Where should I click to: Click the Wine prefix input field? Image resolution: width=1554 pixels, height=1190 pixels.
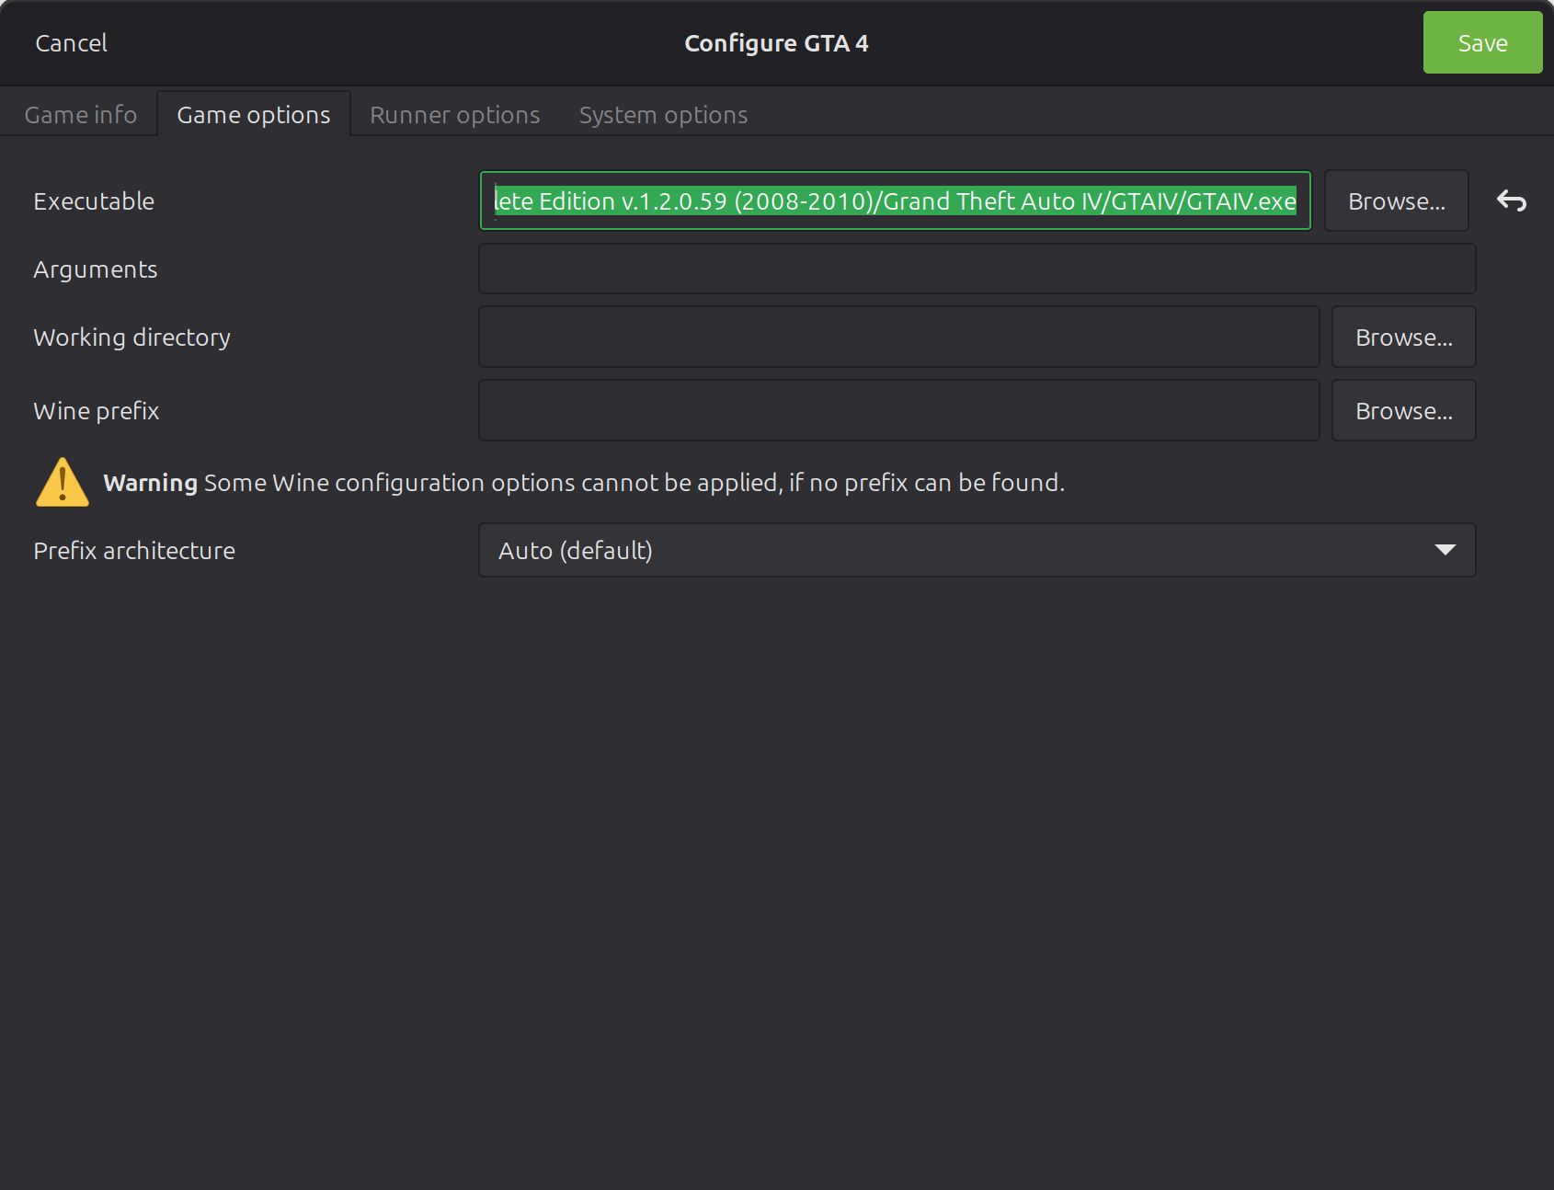[899, 410]
